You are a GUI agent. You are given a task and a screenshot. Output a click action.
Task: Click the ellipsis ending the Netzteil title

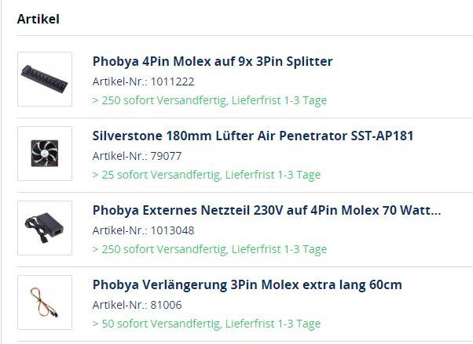436,212
